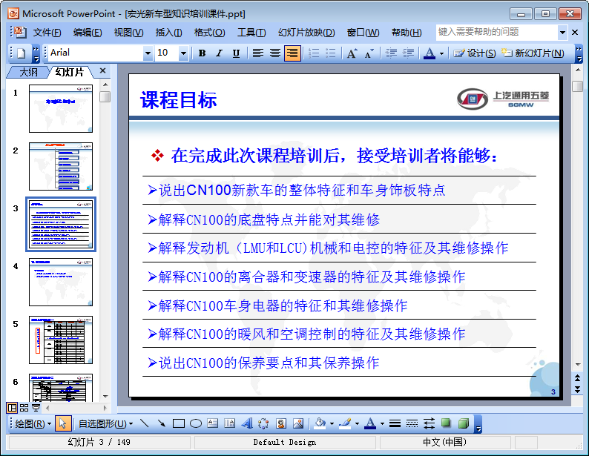The height and width of the screenshot is (456, 589).
Task: Increase indent level
Action: coord(408,53)
